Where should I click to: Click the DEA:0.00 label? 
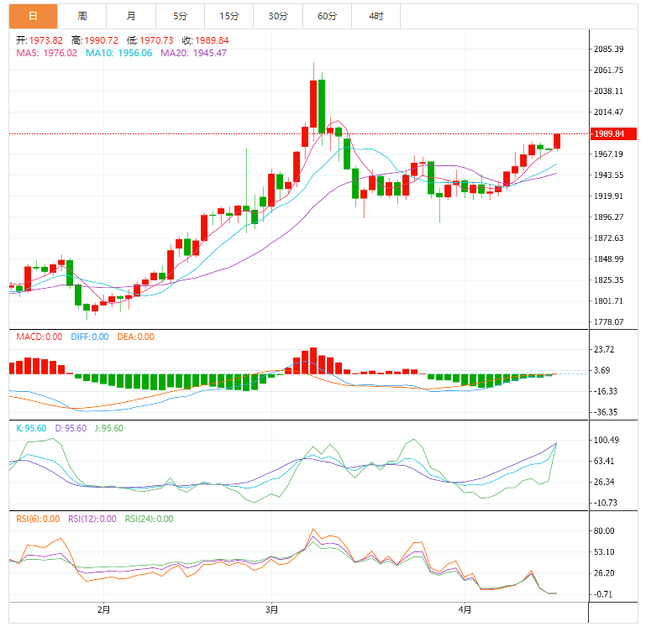click(x=135, y=337)
